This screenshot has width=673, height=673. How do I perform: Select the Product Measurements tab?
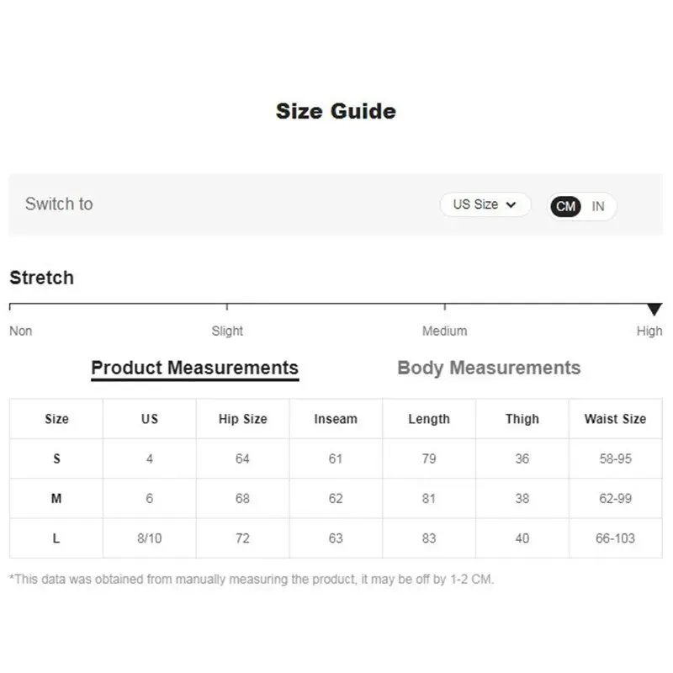pos(195,368)
